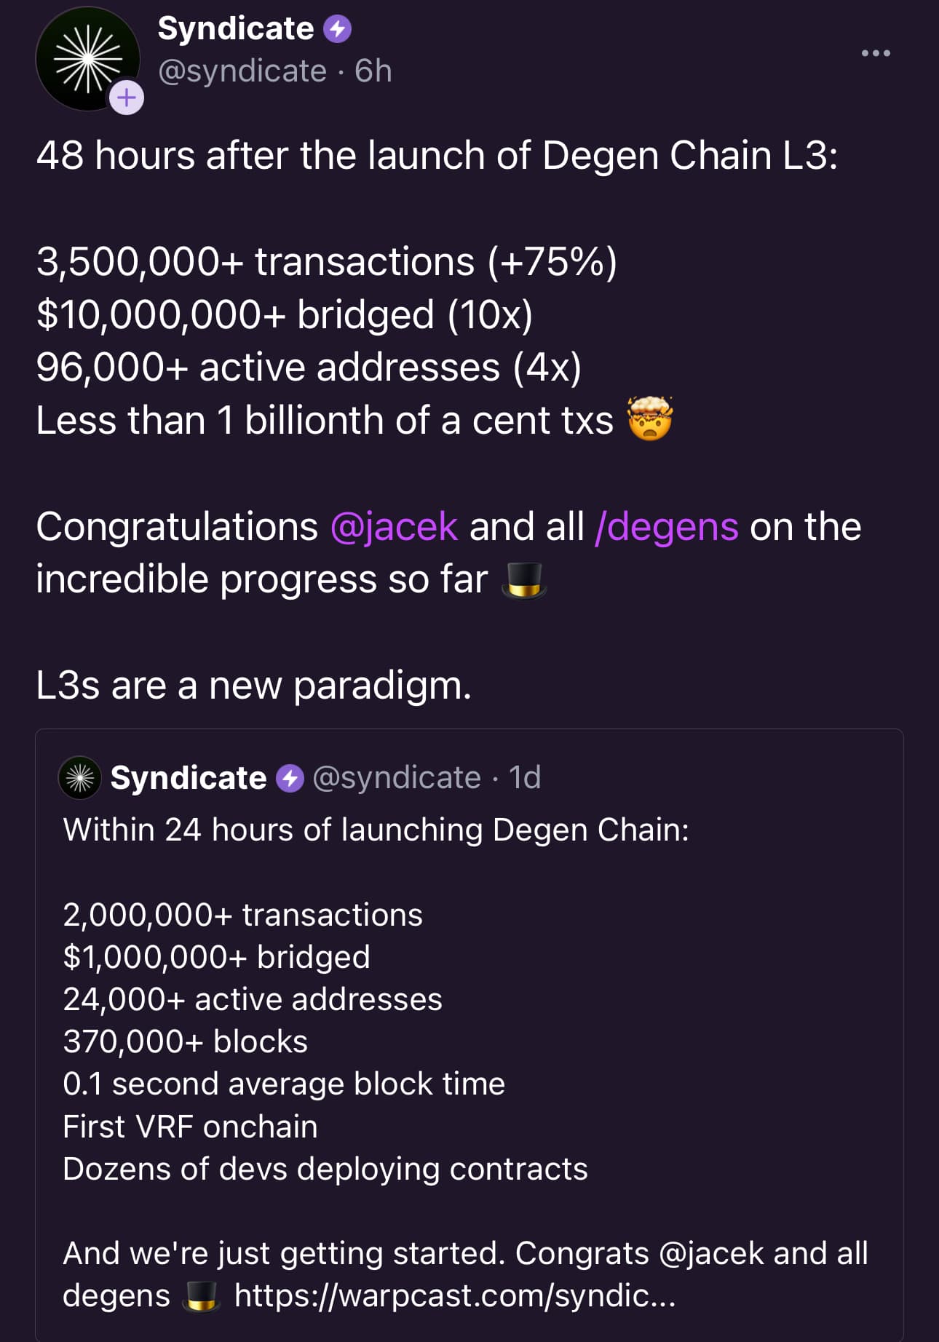939x1342 pixels.
Task: Open the 1d timestamp on quoted cast
Action: click(525, 778)
